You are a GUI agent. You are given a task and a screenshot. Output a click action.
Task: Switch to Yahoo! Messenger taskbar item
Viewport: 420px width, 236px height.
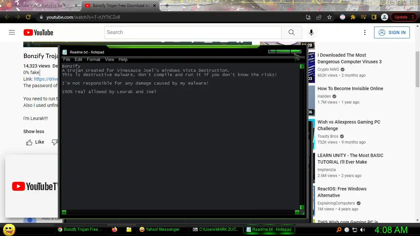coord(162,229)
